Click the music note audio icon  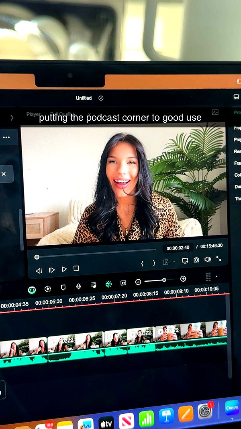94,285
